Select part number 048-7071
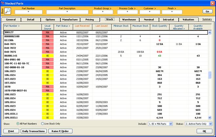 [x=10, y=44]
